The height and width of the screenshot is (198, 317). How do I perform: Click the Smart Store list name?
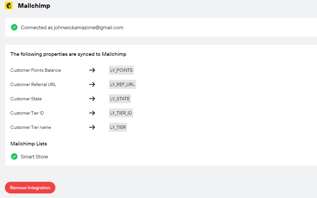pyautogui.click(x=34, y=157)
